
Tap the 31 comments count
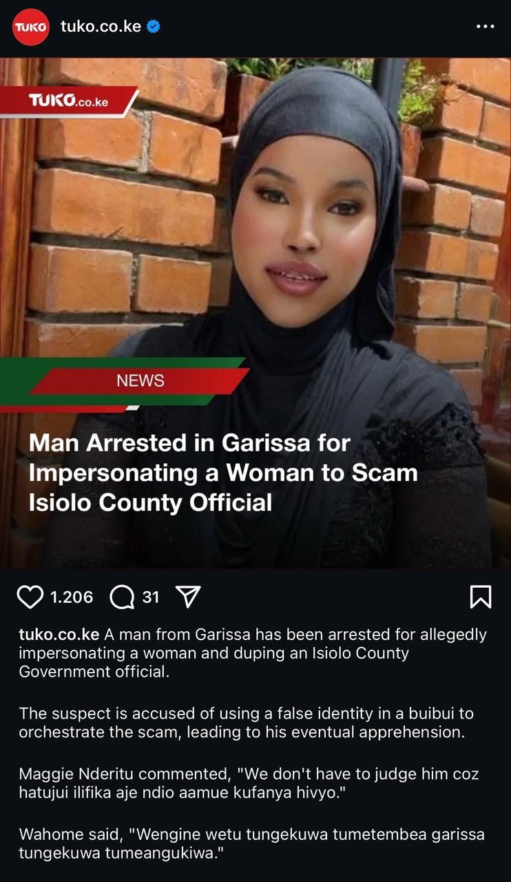click(151, 597)
